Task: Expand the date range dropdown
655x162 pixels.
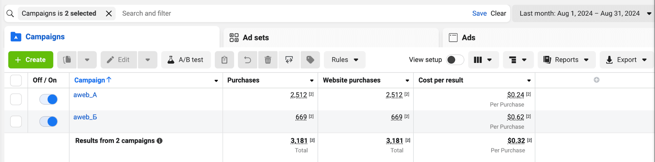Action: [649, 13]
